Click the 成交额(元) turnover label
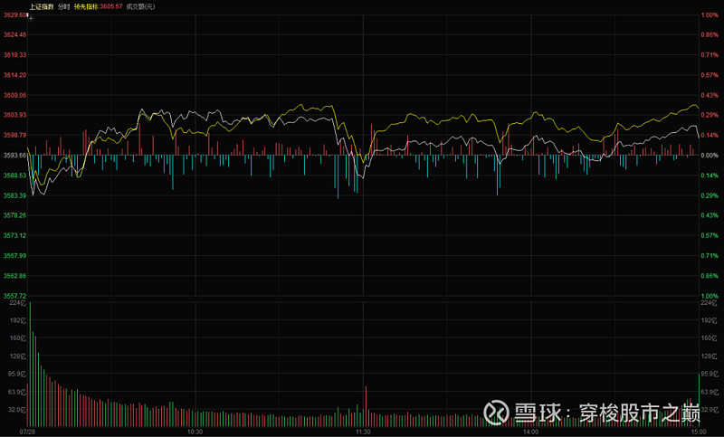This screenshot has height=437, width=724. tap(140, 6)
